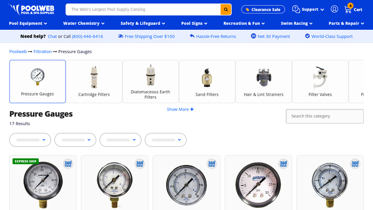Click the Poolweb logo
This screenshot has width=373, height=210.
pyautogui.click(x=31, y=9)
